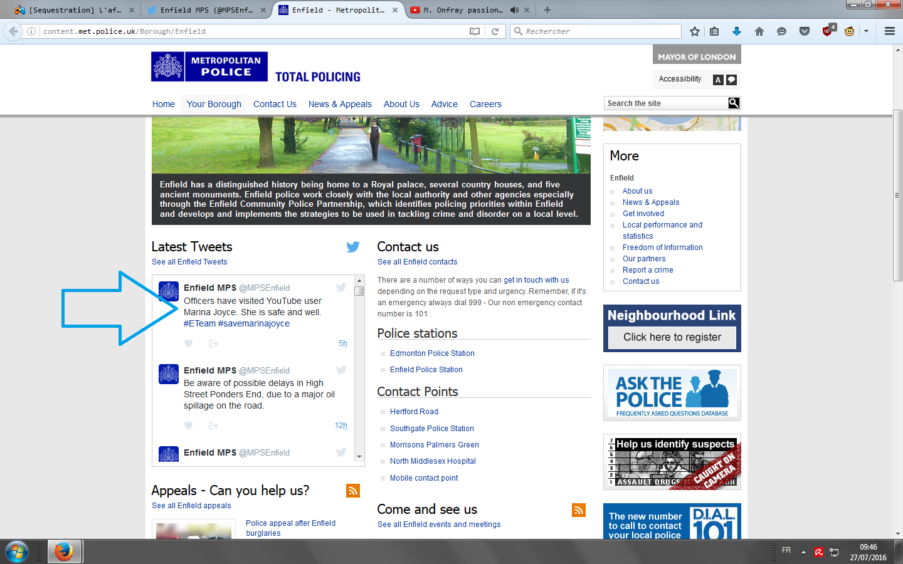Click the address bar URL
903x564 pixels.
(x=124, y=31)
